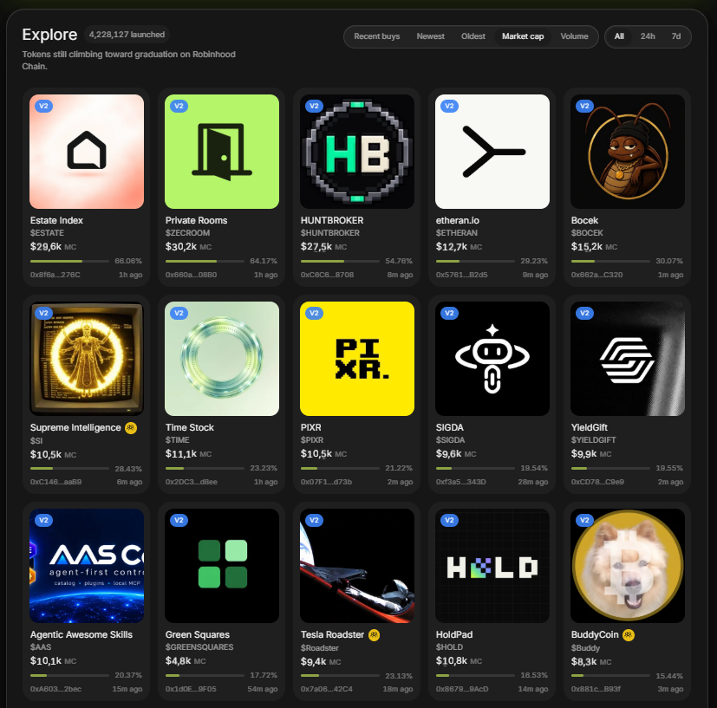The width and height of the screenshot is (717, 708).
Task: Click contract address 0x7a06...42C4
Action: point(327,689)
